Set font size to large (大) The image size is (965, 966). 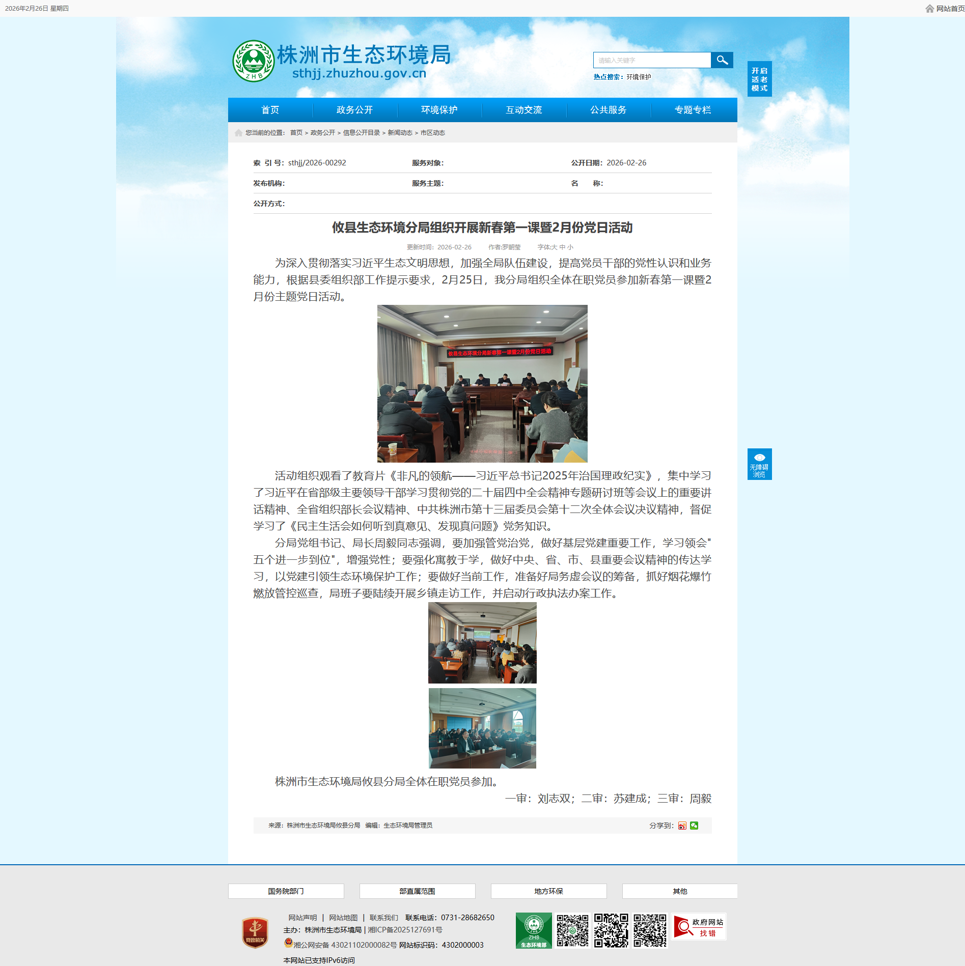555,247
